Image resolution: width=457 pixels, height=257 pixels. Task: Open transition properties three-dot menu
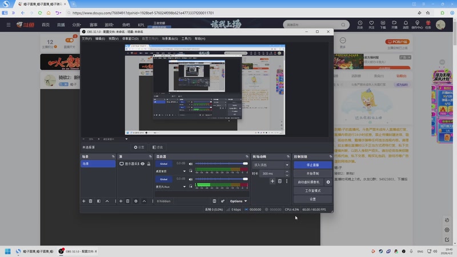[x=287, y=181]
